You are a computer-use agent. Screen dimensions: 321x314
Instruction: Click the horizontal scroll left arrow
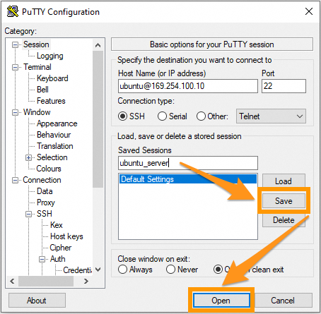[12, 281]
